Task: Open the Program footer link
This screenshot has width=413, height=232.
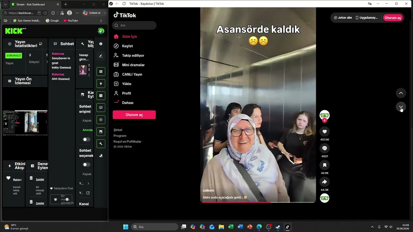Action: pyautogui.click(x=120, y=136)
